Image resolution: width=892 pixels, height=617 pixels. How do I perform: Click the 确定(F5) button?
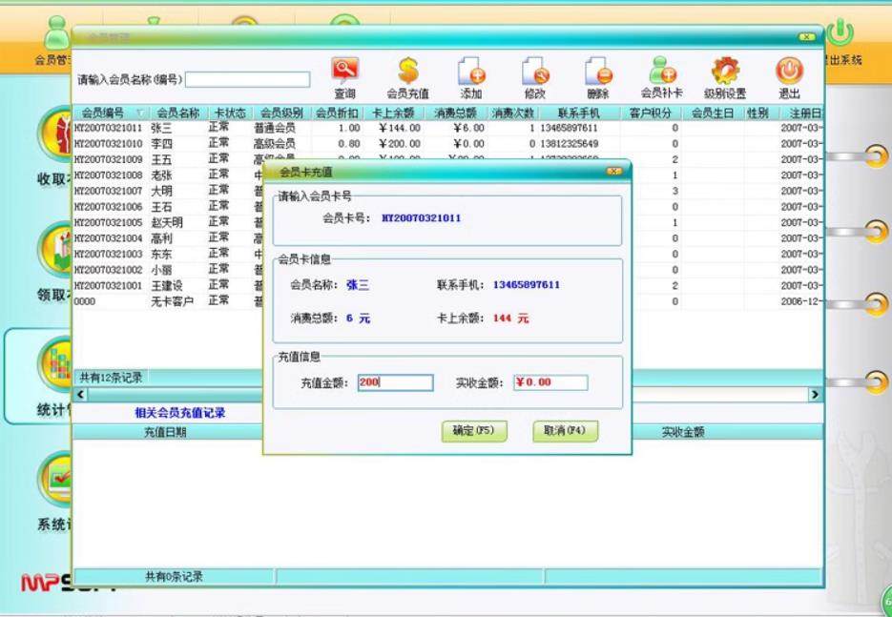click(474, 431)
